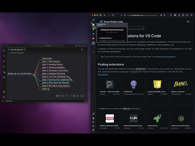Open Source Control in VS Code activity bar
The image size is (195, 146).
(x=4, y=61)
